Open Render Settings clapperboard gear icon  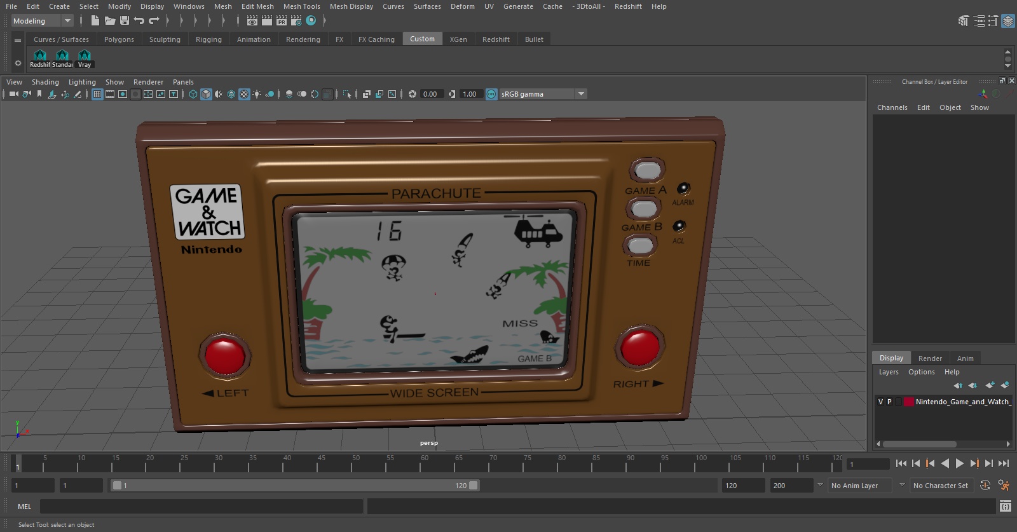point(296,21)
